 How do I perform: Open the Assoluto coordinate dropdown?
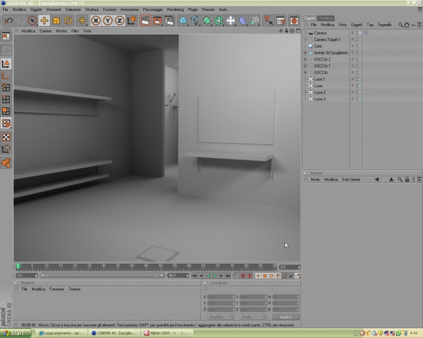coord(221,317)
